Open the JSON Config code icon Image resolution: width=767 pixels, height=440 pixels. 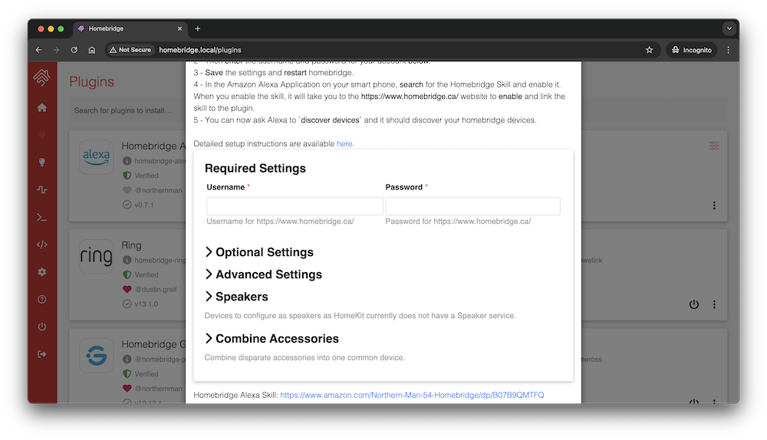click(x=42, y=245)
